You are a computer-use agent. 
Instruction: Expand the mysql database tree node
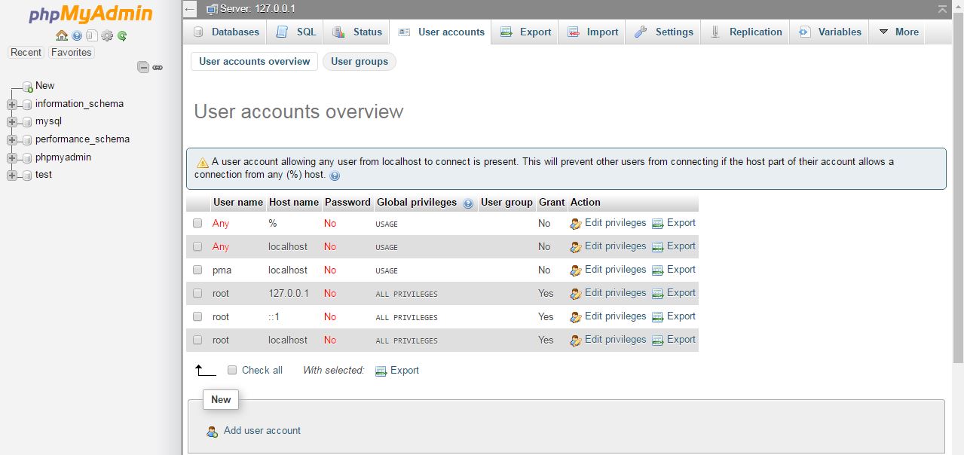point(11,121)
